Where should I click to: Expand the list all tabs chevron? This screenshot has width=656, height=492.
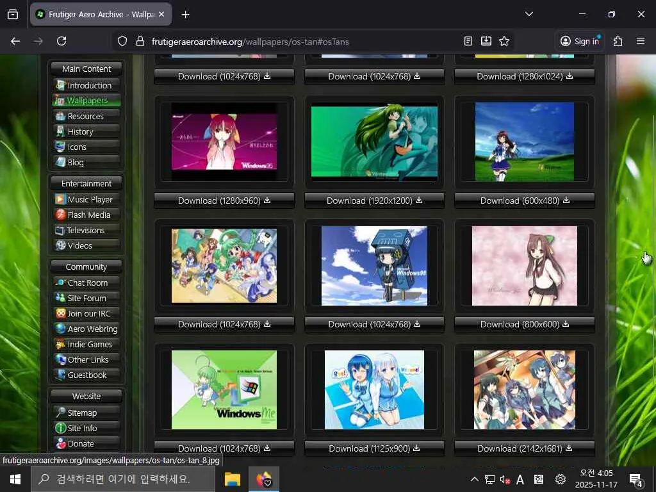click(529, 14)
